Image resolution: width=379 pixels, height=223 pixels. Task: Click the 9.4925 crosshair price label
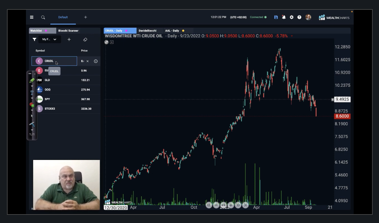pos(342,99)
